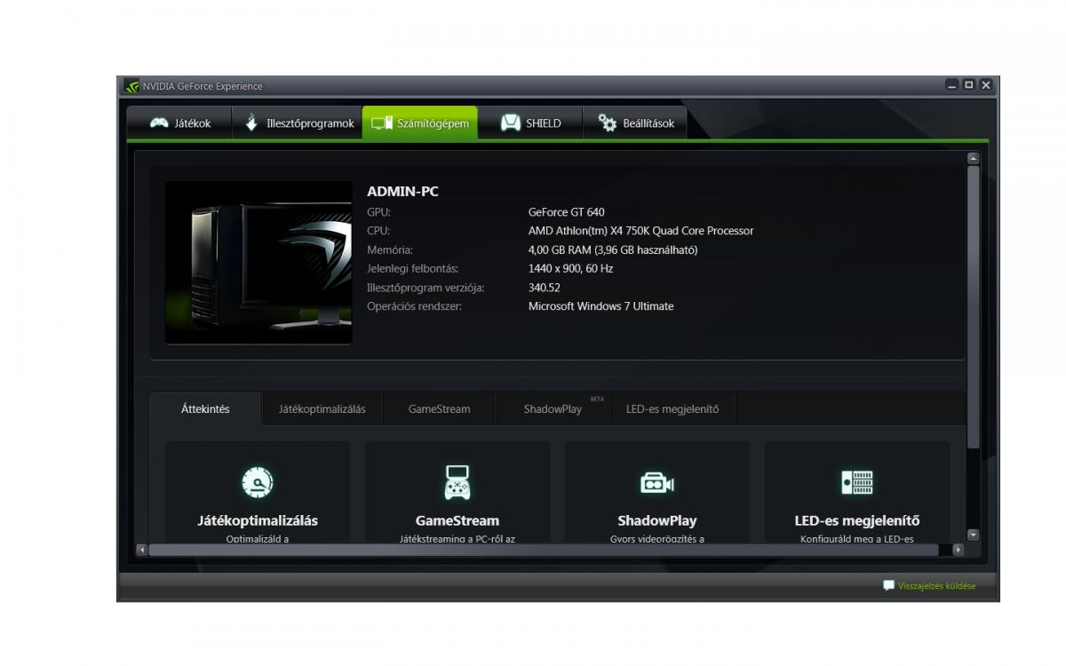The height and width of the screenshot is (666, 1066).
Task: Maximize the GeForce Experience window
Action: click(969, 85)
